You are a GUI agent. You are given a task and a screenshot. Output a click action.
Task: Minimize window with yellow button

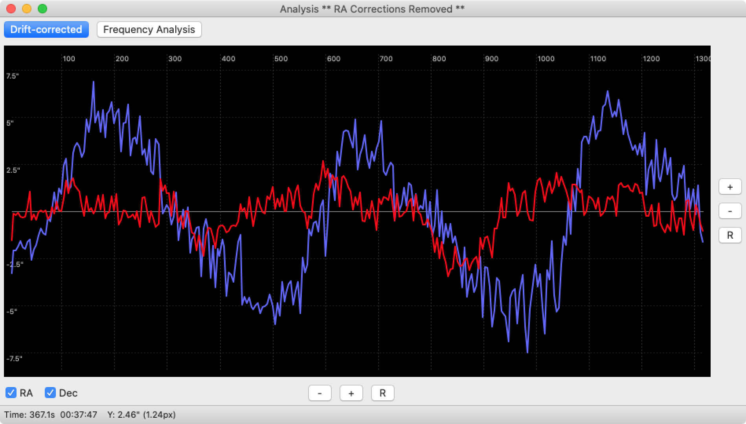tap(27, 9)
